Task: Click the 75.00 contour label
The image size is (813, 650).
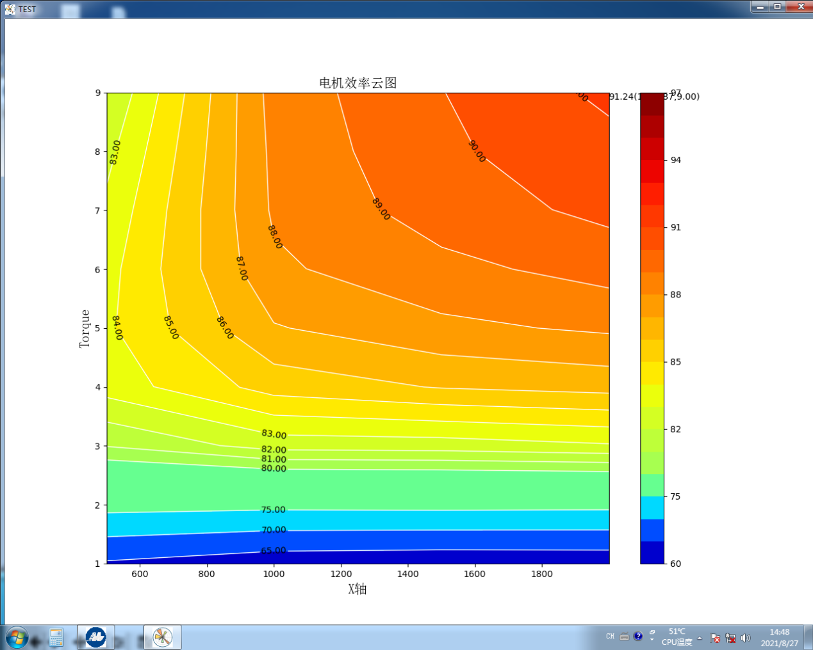Action: point(274,510)
